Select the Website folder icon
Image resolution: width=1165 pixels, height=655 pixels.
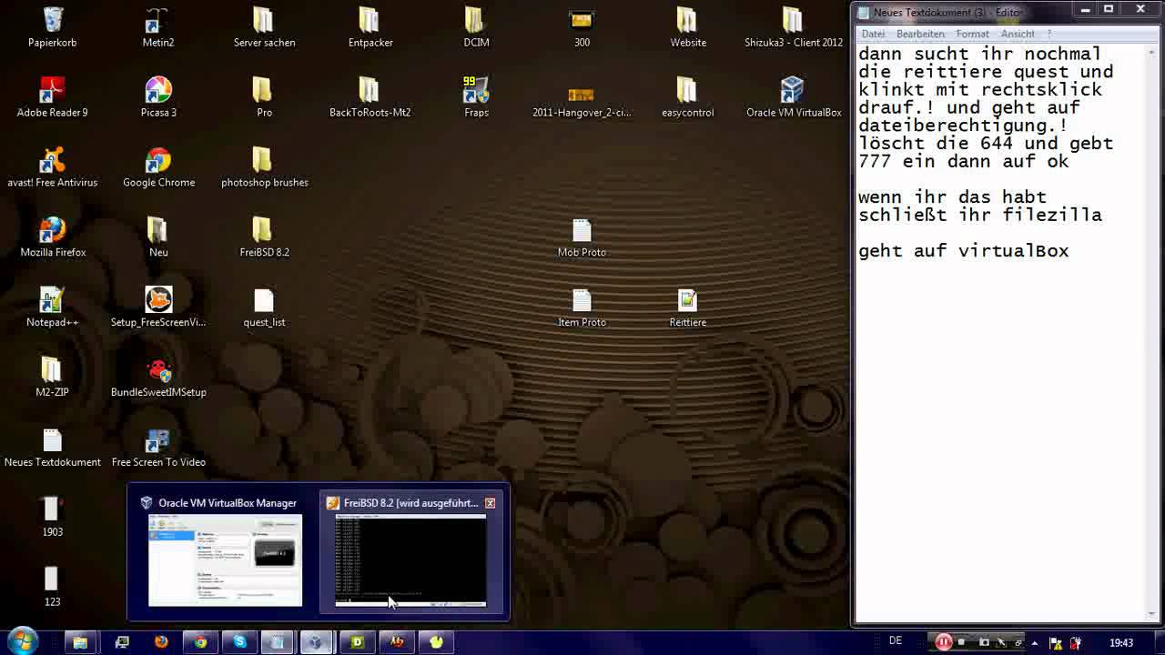point(688,26)
